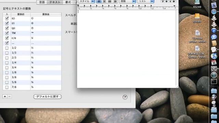The width and height of the screenshot is (219, 123).
Task: Align text right in TextEdit toolbar
Action: [115, 1]
